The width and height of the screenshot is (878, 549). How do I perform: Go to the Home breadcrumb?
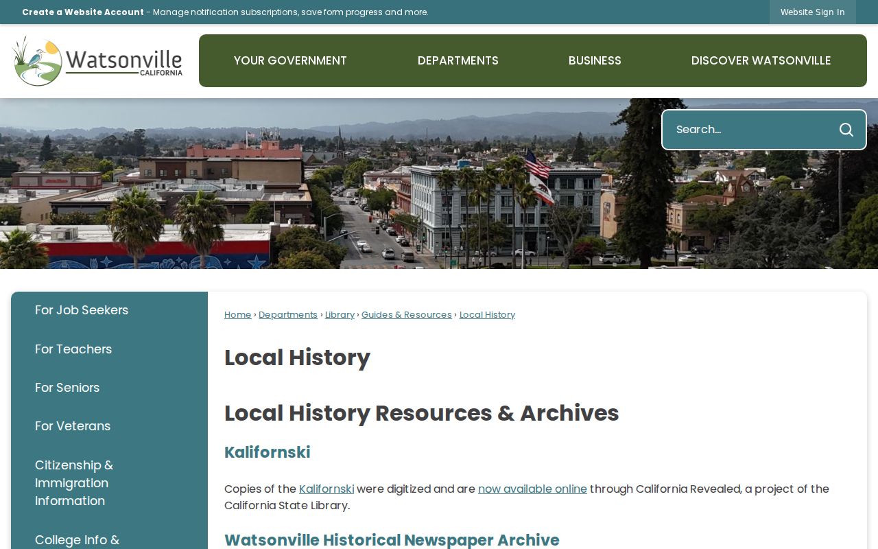point(238,315)
